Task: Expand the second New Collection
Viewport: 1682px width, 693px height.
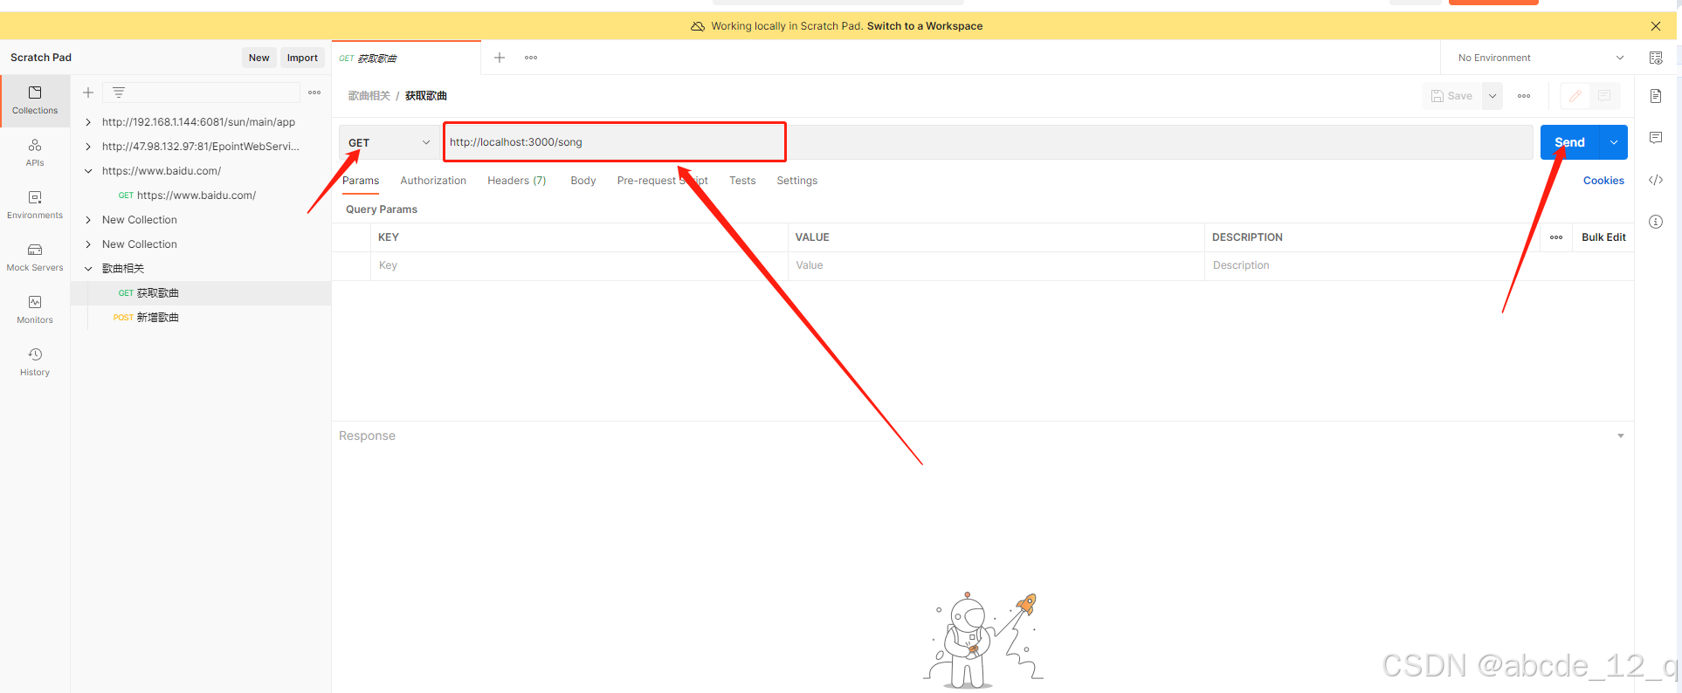Action: 88,244
